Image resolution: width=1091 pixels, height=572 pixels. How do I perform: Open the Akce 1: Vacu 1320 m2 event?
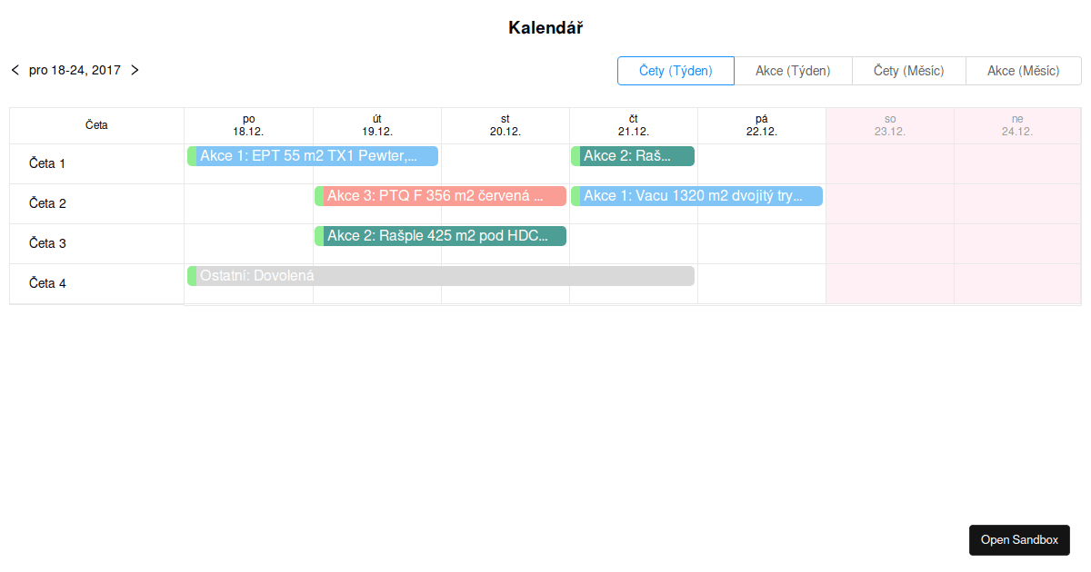pyautogui.click(x=696, y=196)
